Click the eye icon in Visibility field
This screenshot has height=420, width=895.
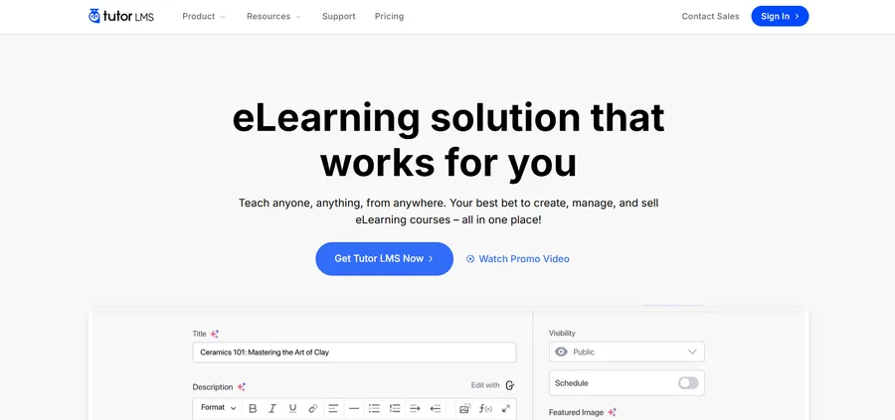click(x=561, y=352)
